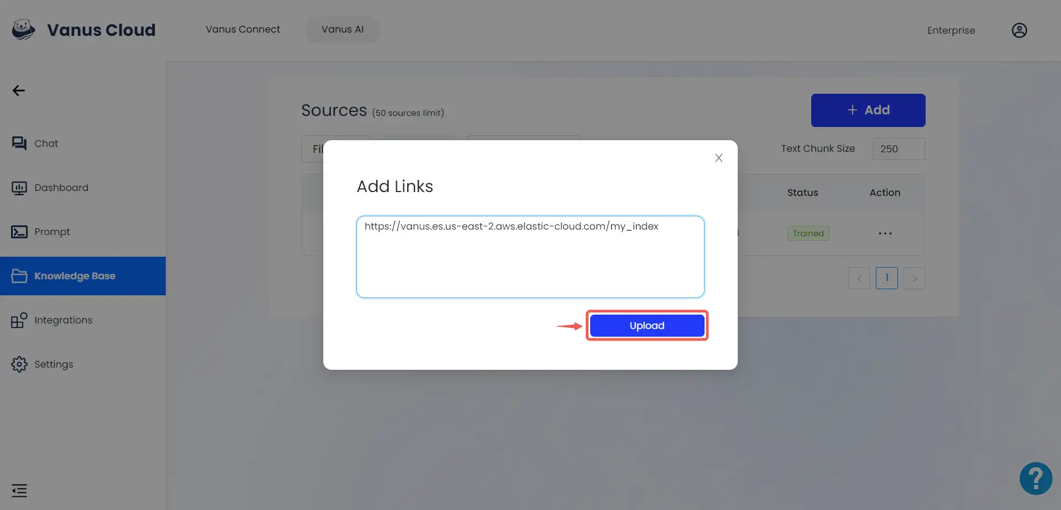This screenshot has width=1061, height=510.
Task: Click the Settings gear icon
Action: tap(19, 364)
